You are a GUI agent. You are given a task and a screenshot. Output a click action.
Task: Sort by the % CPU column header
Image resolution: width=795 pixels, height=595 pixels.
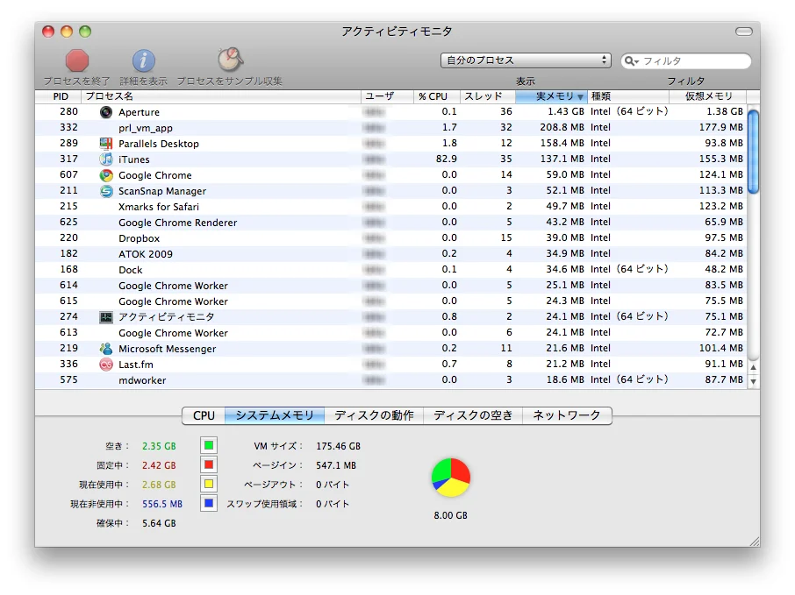[436, 96]
